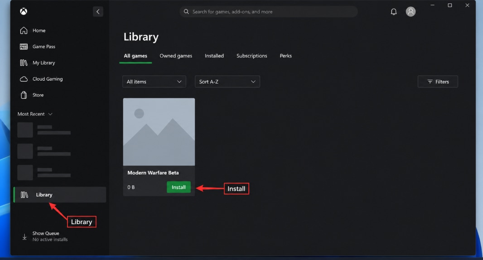Screen dimensions: 483x260
Task: Focus the search for games field
Action: click(x=269, y=12)
